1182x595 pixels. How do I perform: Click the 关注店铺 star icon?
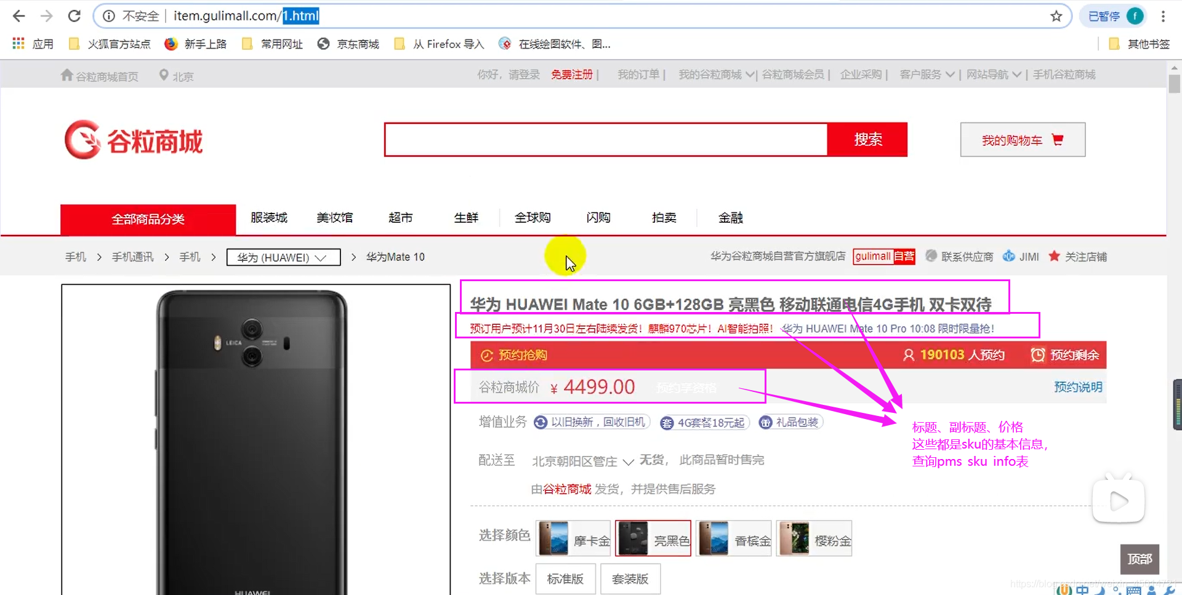(1055, 256)
